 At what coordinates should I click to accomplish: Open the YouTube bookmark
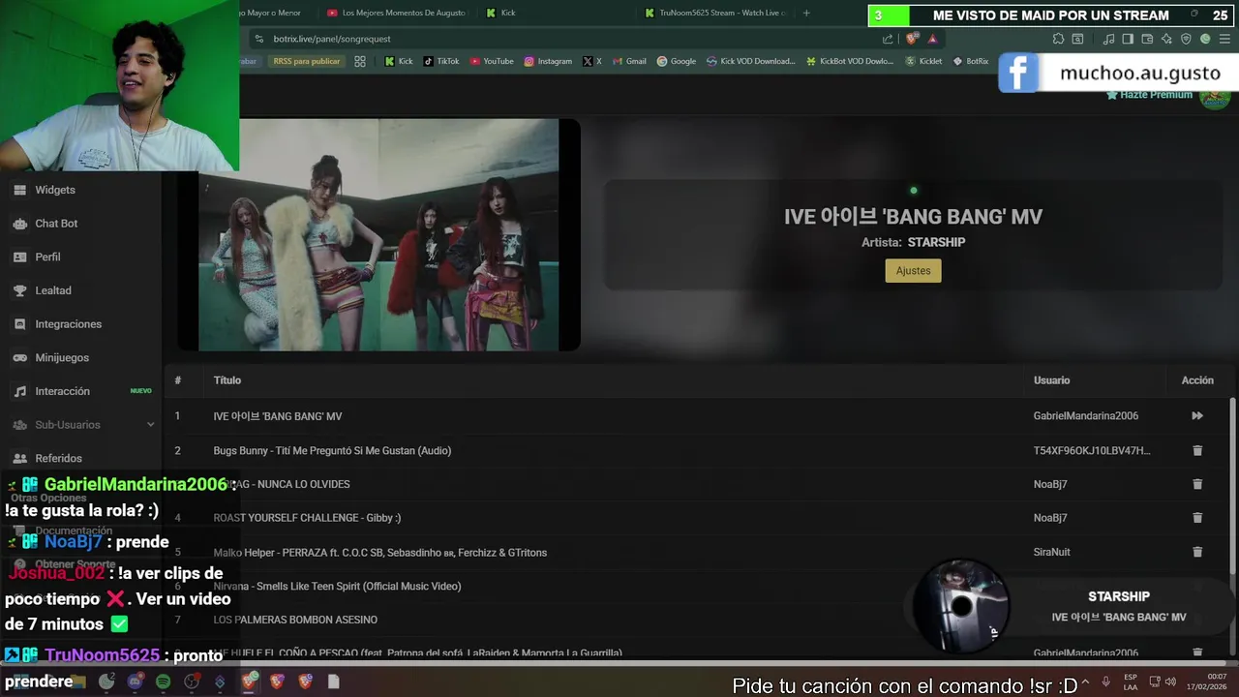click(x=492, y=61)
